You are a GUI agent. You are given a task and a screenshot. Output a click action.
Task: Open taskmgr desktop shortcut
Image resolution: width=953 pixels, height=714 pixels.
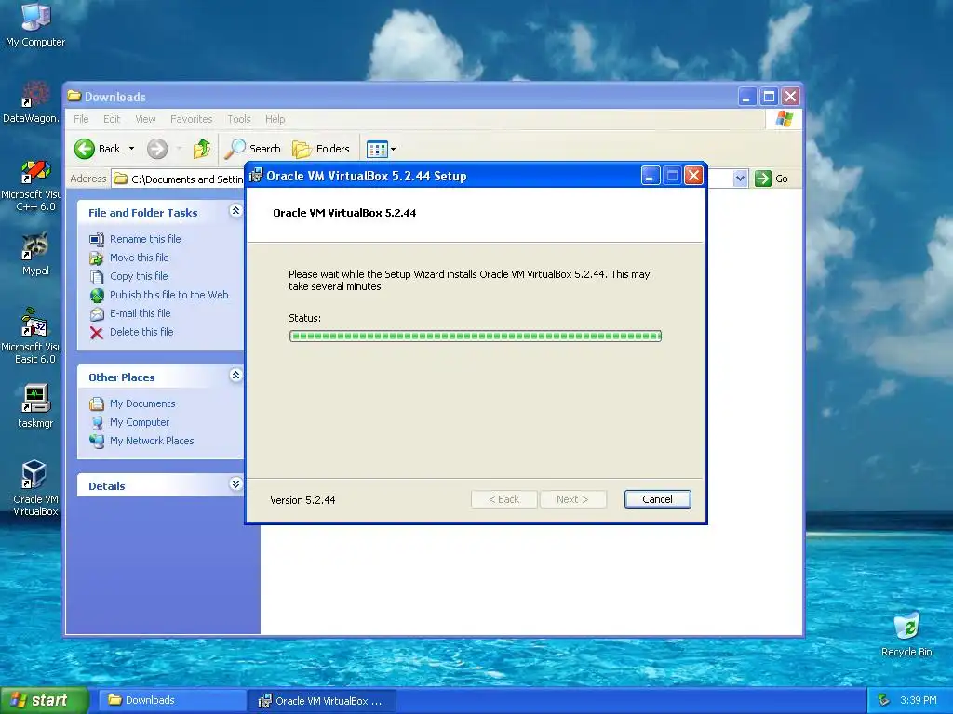(35, 405)
